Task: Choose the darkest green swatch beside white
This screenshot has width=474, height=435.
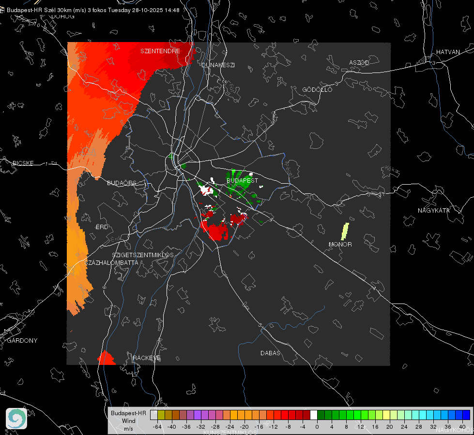Action: [321, 415]
